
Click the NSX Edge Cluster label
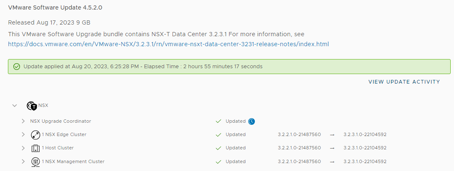click(64, 135)
